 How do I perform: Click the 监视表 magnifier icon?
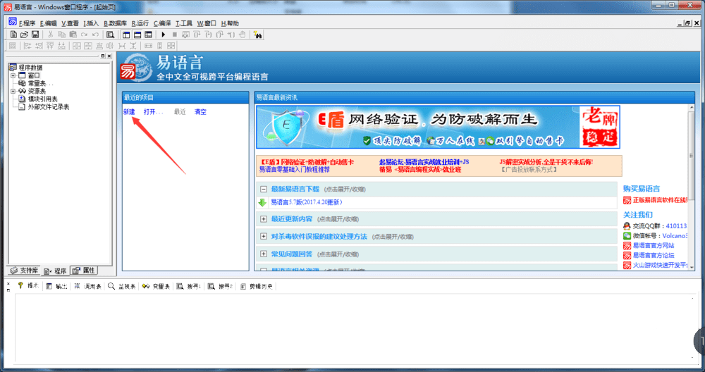coord(111,286)
